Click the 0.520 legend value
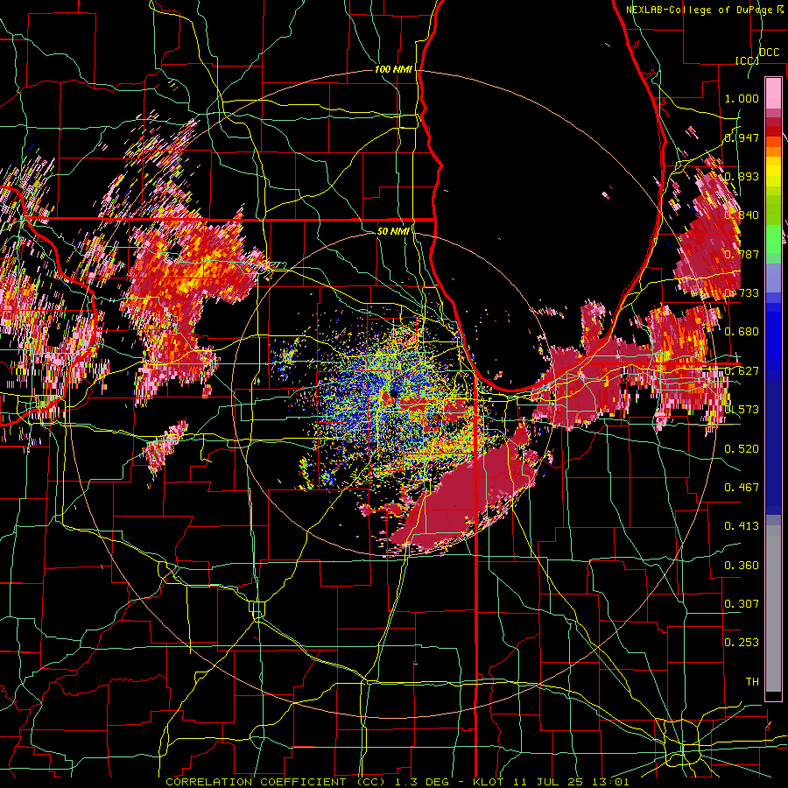Viewport: 788px width, 788px height. click(x=742, y=449)
